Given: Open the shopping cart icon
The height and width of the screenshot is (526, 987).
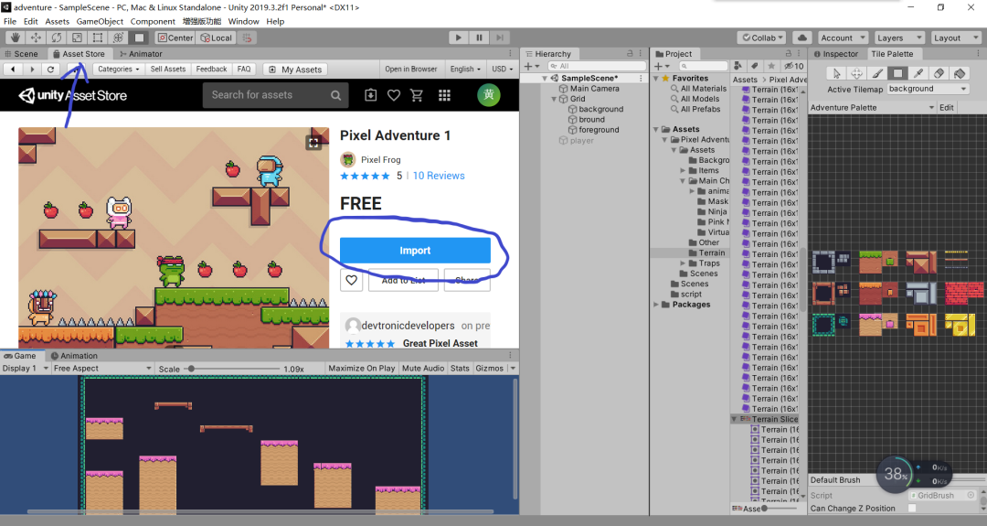Looking at the screenshot, I should coord(416,95).
